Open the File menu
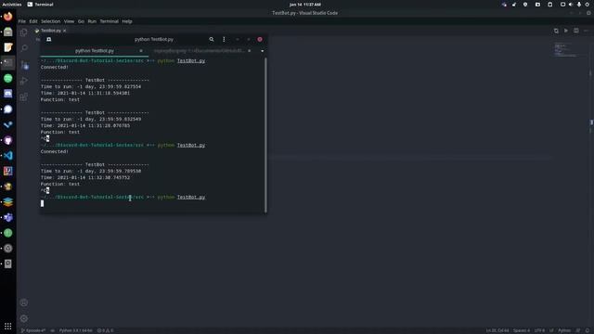Screen dimensions: 594x334 tap(22, 21)
